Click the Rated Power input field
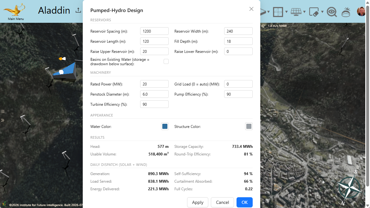The width and height of the screenshot is (370, 208). (154, 84)
